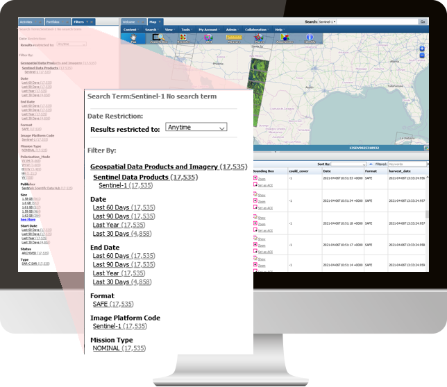This screenshot has width=447, height=387.
Task: Click Zoom icon in the 10:51:18 row
Action: click(x=255, y=223)
